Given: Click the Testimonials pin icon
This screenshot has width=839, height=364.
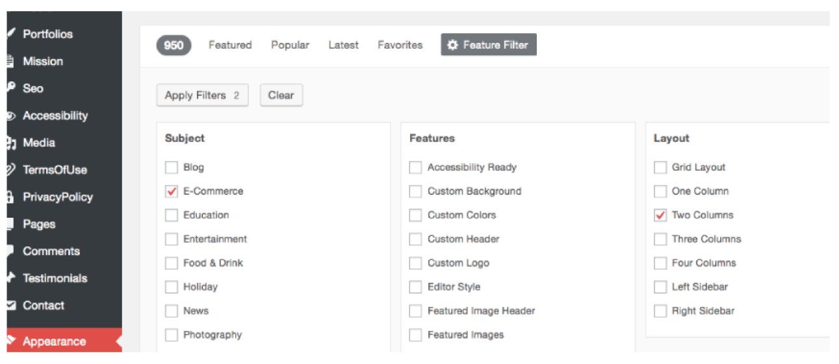Looking at the screenshot, I should [10, 278].
